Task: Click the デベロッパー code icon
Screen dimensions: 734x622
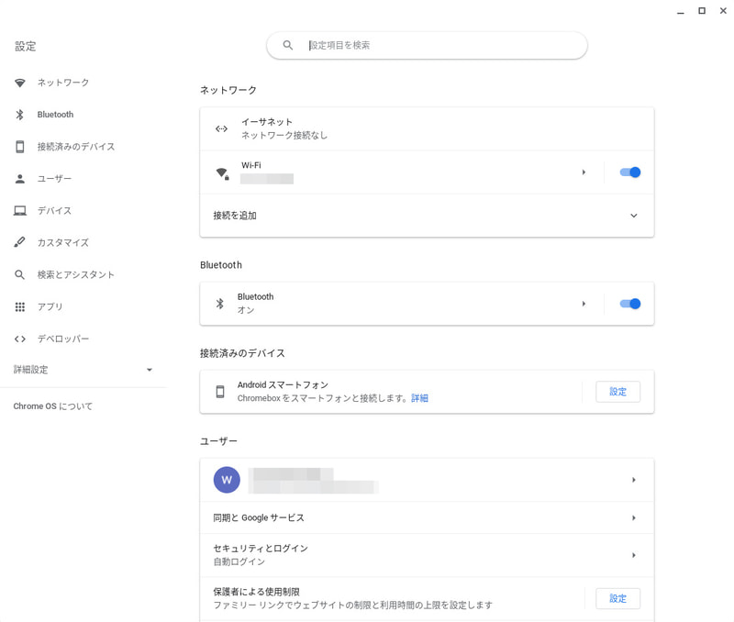Action: [20, 339]
